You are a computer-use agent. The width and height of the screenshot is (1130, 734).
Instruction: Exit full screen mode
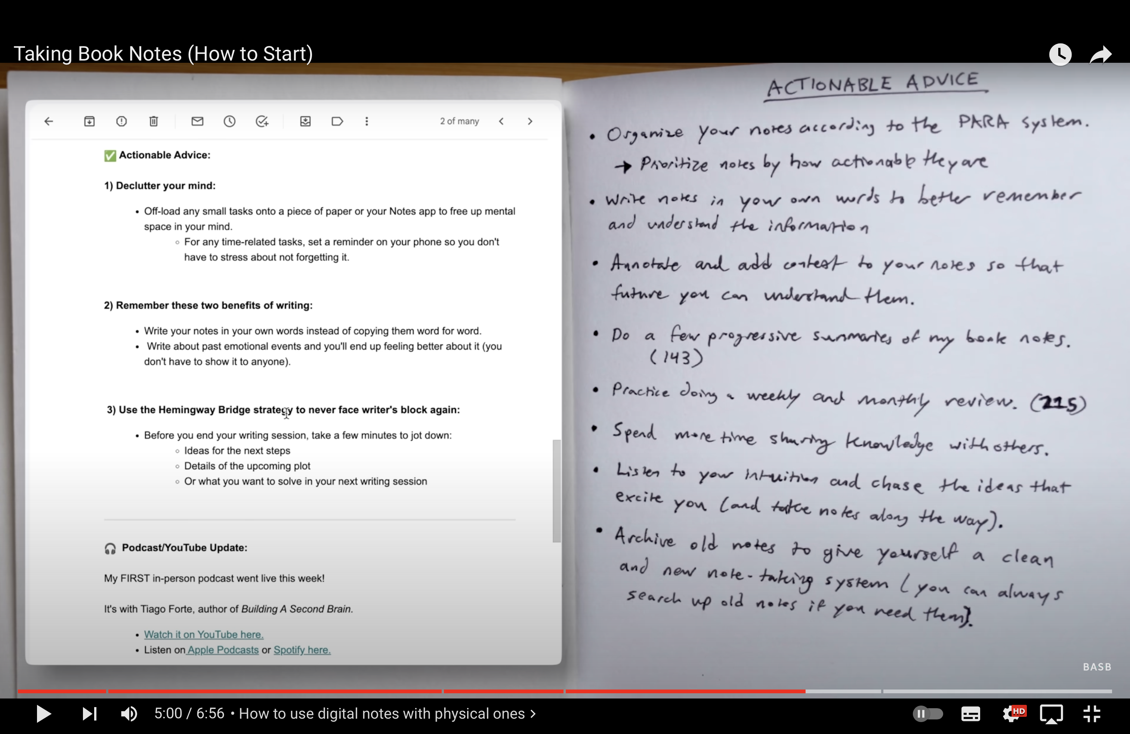tap(1092, 713)
